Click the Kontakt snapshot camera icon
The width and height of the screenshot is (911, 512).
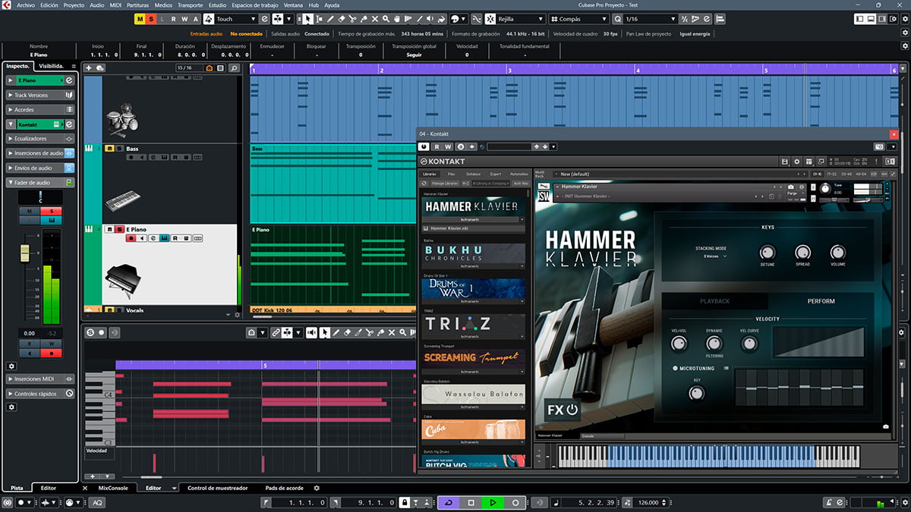[790, 187]
